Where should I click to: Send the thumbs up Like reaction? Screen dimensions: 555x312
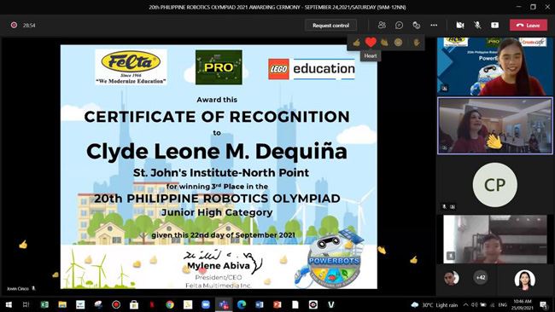(x=356, y=43)
